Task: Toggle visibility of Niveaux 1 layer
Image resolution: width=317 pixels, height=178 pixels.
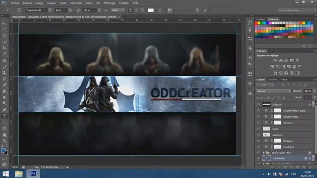Action: click(x=258, y=140)
